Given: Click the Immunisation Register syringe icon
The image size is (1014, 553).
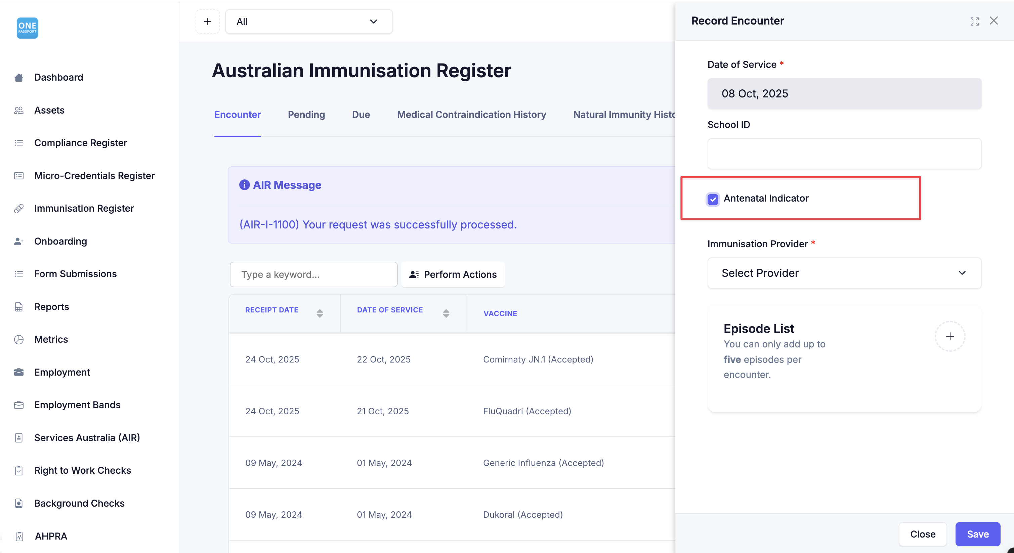Looking at the screenshot, I should click(19, 209).
